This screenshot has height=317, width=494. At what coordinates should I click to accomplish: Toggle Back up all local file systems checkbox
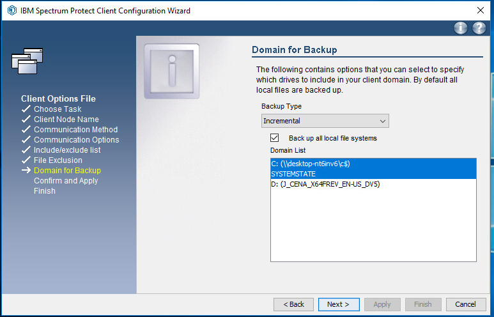(x=275, y=138)
